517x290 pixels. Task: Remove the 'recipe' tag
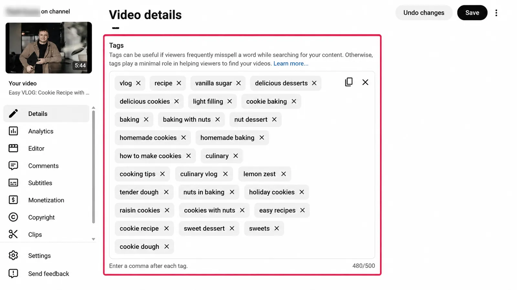(x=179, y=83)
